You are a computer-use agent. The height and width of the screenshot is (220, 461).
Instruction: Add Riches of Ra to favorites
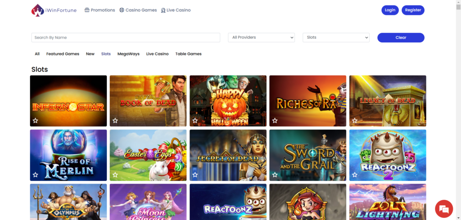[x=275, y=121]
